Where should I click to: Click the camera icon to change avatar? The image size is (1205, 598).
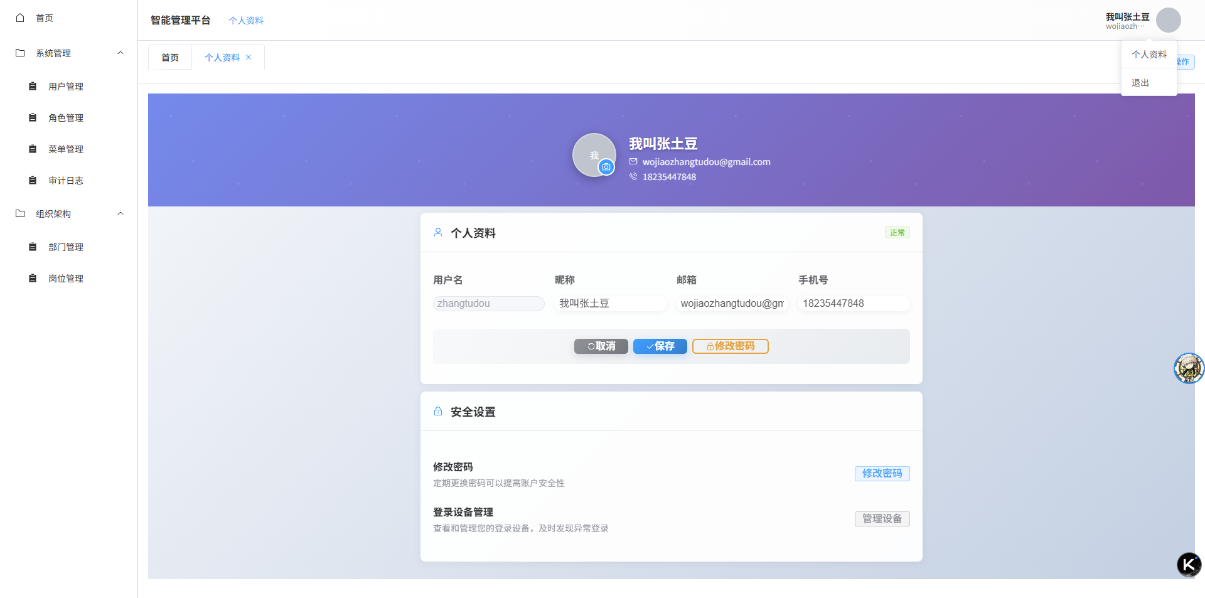coord(606,167)
